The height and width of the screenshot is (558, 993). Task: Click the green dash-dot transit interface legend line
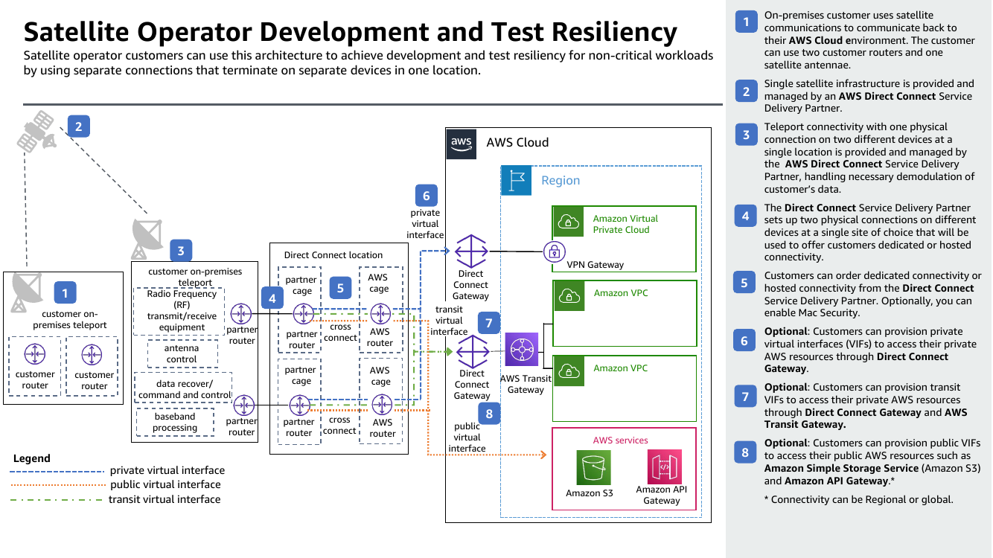point(57,500)
